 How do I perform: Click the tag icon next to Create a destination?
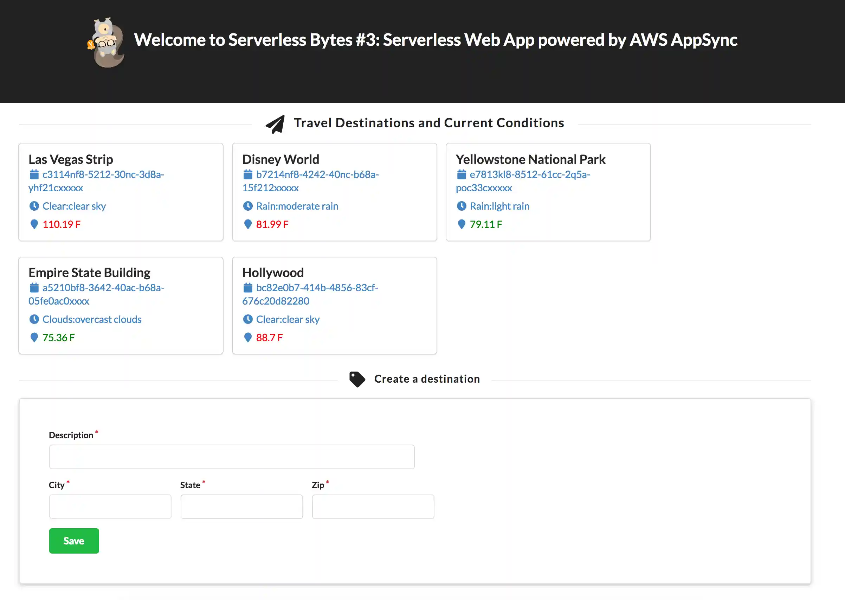coord(357,379)
